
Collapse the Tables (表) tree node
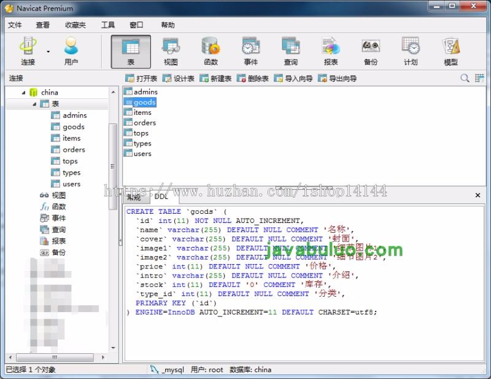34,104
